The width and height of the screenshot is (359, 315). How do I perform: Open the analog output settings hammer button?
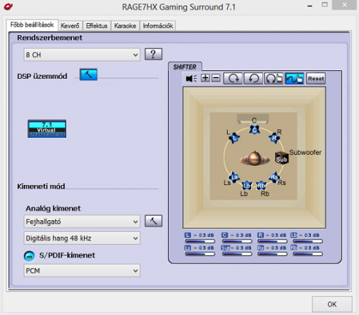pyautogui.click(x=154, y=221)
